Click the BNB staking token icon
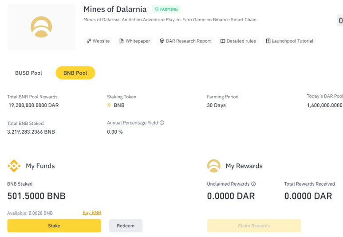This screenshot has height=237, width=343. (x=109, y=105)
